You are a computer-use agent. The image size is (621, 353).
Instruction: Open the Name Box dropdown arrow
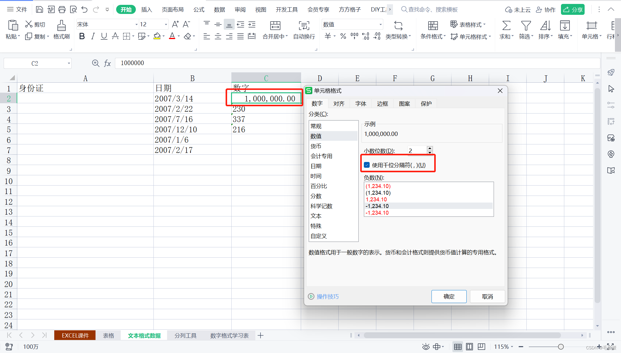(69, 63)
